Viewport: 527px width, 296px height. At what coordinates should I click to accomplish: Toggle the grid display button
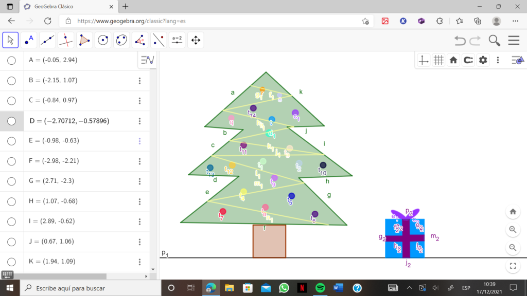pos(438,60)
